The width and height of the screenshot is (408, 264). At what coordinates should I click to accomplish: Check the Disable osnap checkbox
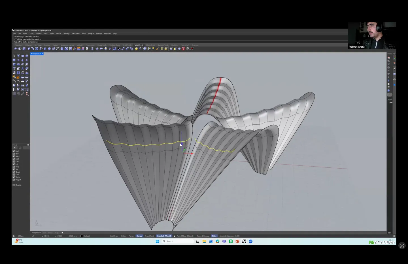click(14, 185)
